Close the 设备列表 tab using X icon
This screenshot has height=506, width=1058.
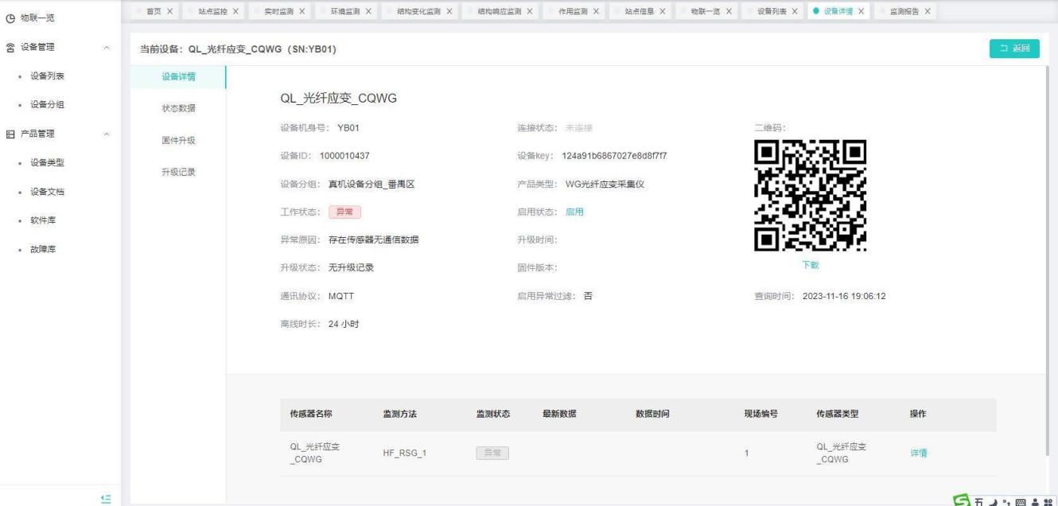coord(795,10)
